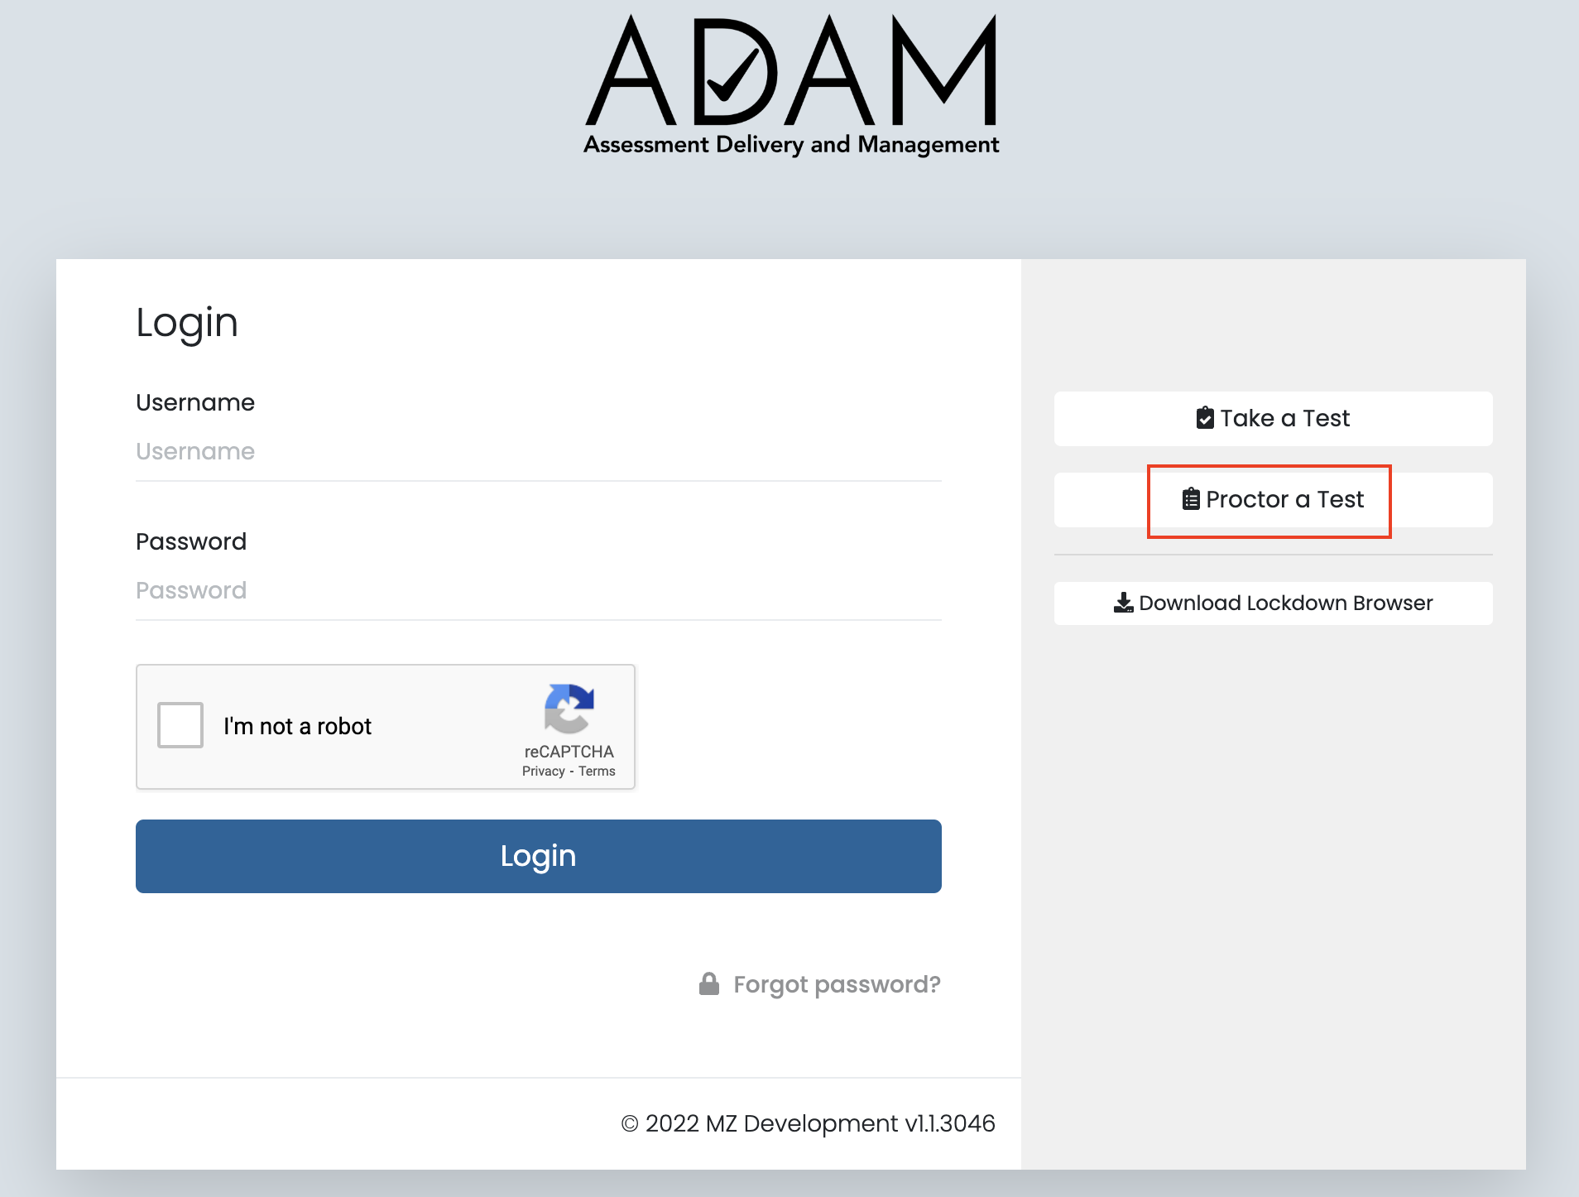Click the reCAPTCHA logo icon
Image resolution: width=1579 pixels, height=1197 pixels.
click(x=569, y=709)
